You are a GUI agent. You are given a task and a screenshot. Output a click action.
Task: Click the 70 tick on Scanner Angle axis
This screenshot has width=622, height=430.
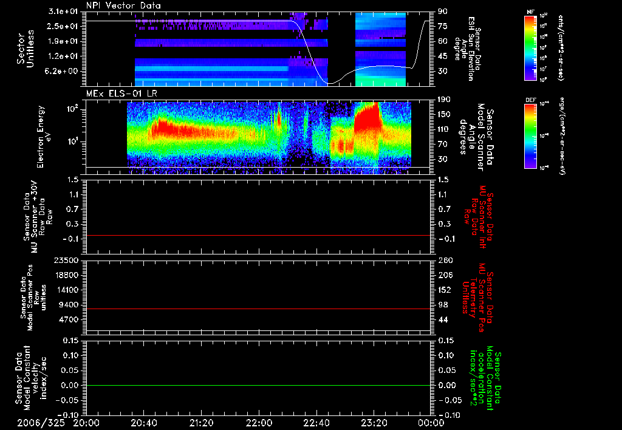443,145
